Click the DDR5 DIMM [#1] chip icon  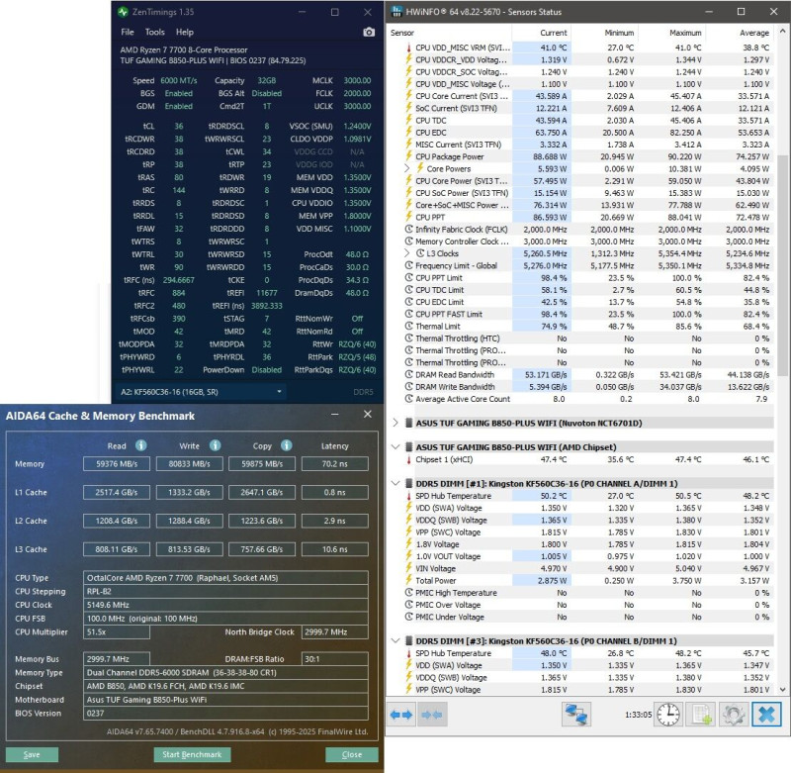coord(409,484)
